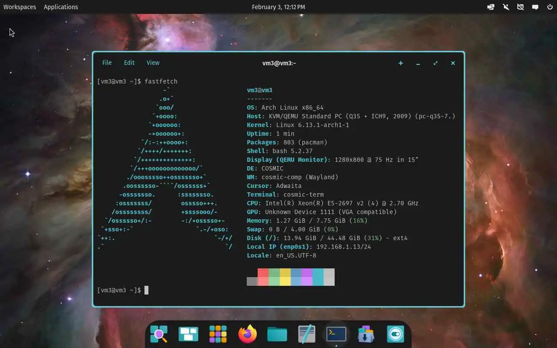Click the Host: KVM/QEMU Standard PC line
The height and width of the screenshot is (348, 557).
[x=351, y=116]
